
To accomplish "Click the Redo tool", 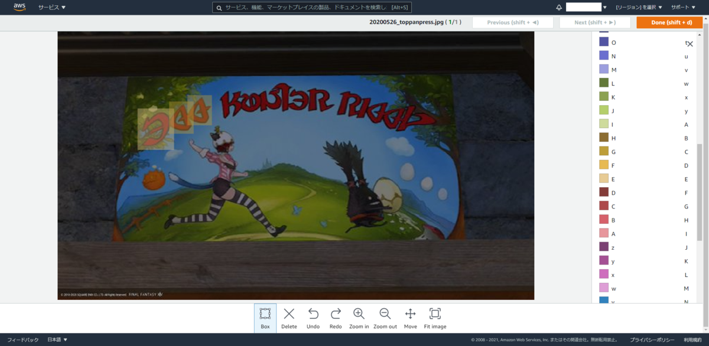I will coord(336,318).
